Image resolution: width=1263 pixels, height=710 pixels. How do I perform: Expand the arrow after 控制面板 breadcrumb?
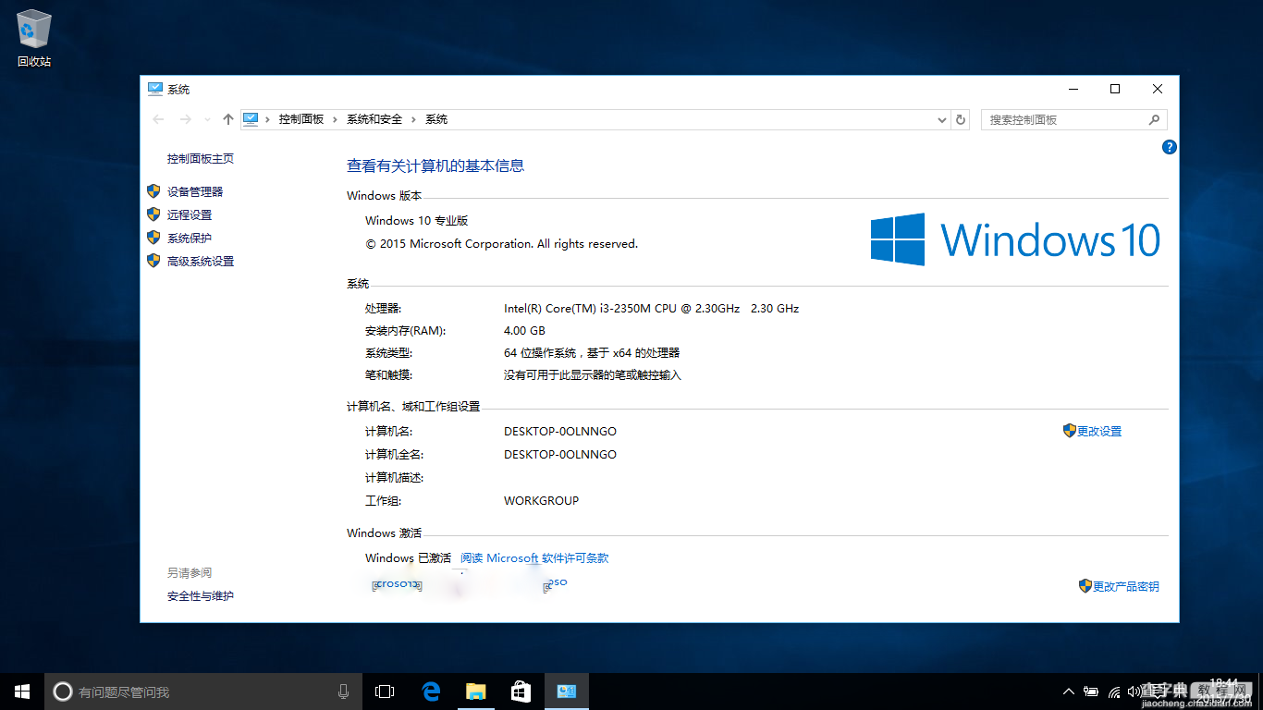click(x=336, y=119)
